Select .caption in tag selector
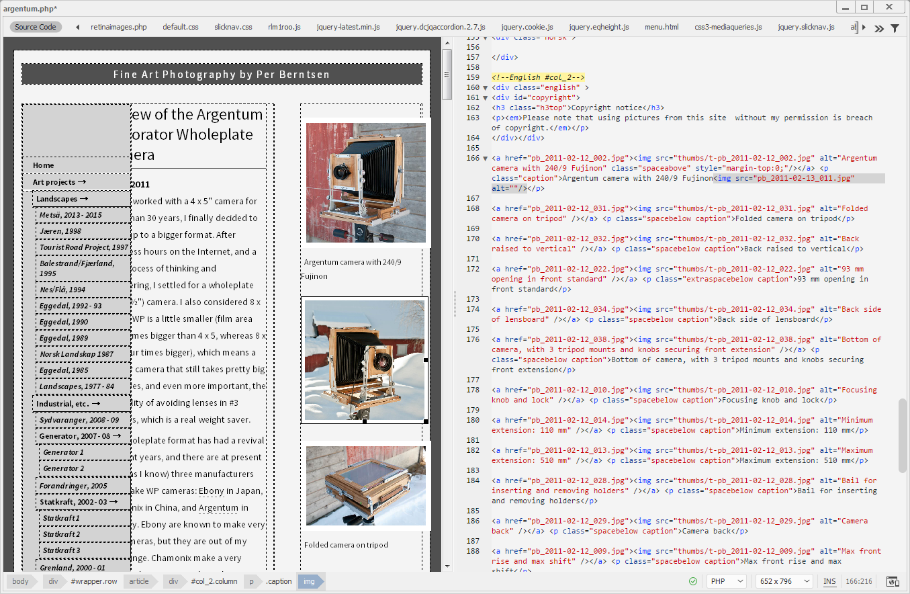The image size is (910, 594). coord(279,581)
